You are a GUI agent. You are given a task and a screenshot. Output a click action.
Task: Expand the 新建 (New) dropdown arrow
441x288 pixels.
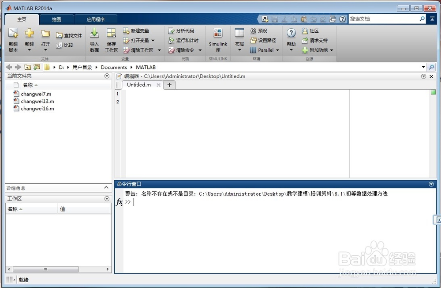click(x=29, y=49)
